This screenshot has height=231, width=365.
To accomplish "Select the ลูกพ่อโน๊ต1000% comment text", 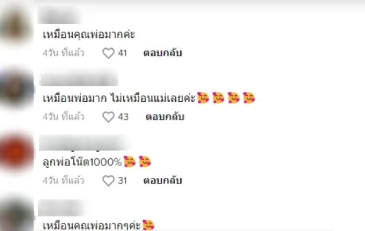I will 82,162.
